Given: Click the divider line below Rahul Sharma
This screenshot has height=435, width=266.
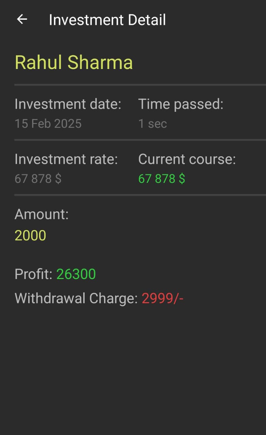Looking at the screenshot, I should click(x=140, y=84).
